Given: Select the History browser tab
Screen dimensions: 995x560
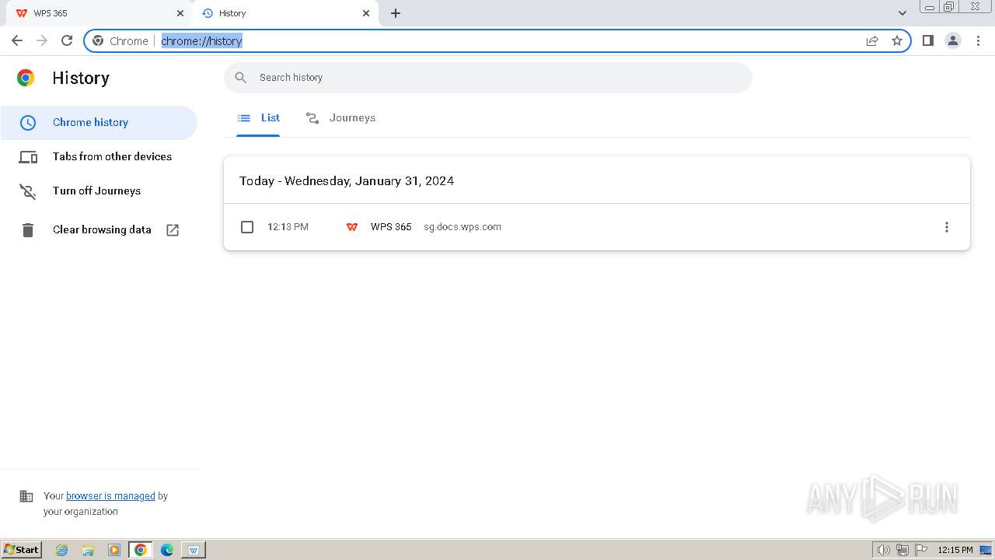Looking at the screenshot, I should click(285, 13).
